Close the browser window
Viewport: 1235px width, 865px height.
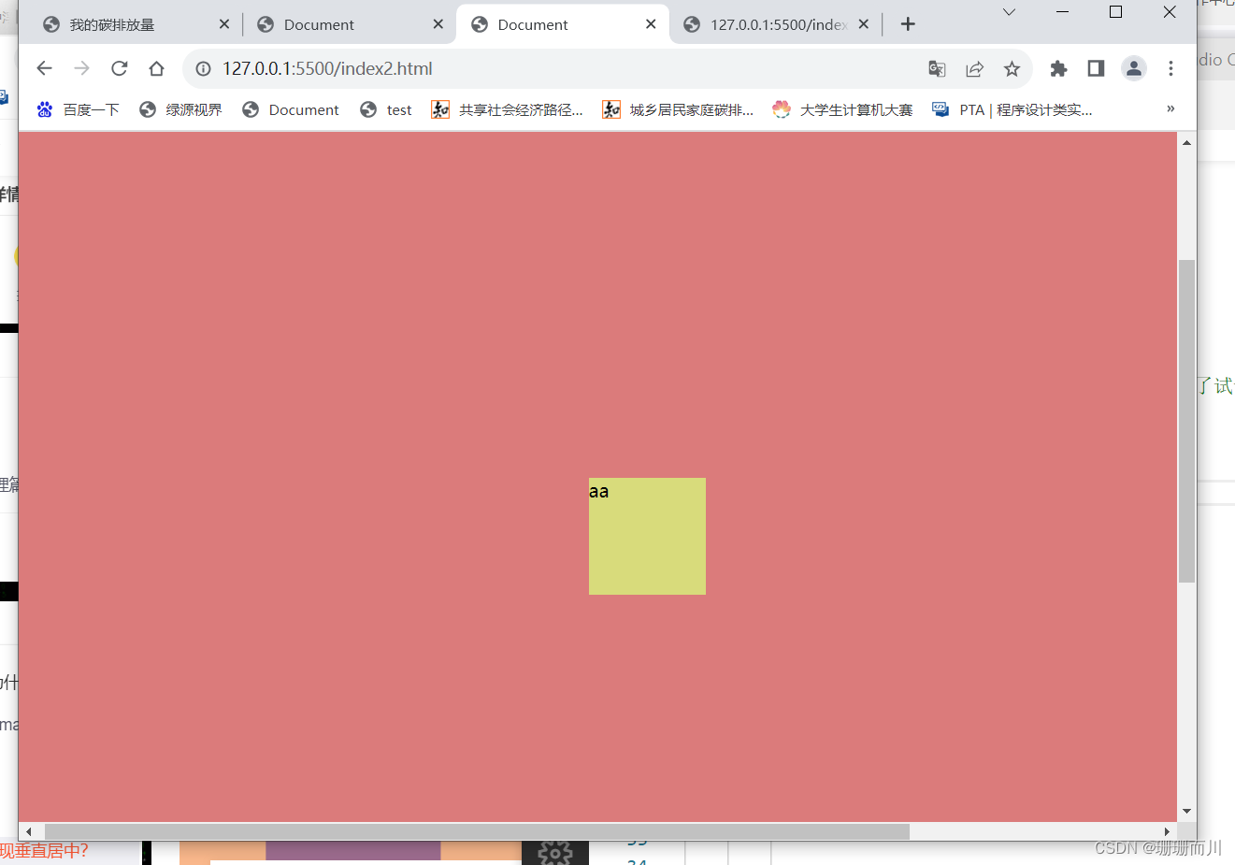pos(1170,12)
